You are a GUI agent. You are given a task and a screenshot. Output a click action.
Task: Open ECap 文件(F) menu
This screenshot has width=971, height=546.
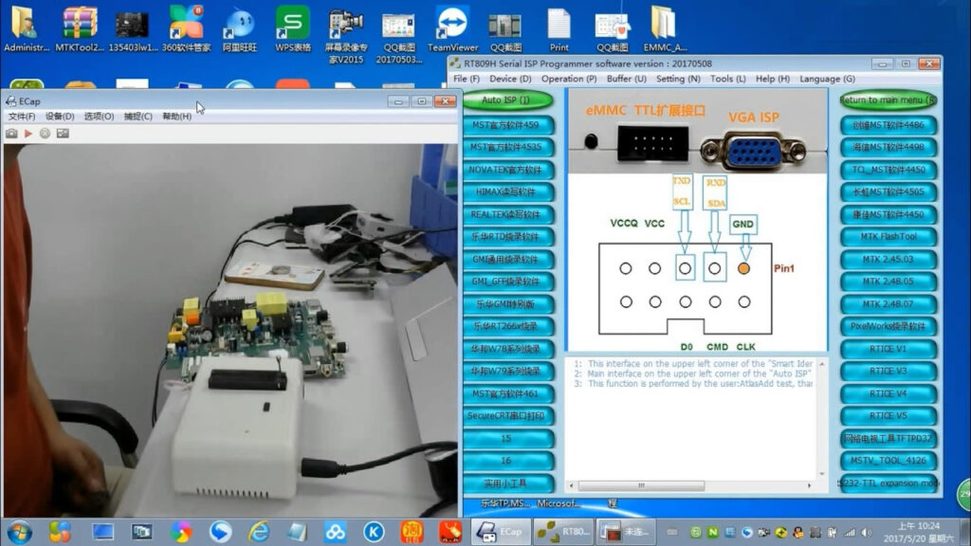[22, 117]
